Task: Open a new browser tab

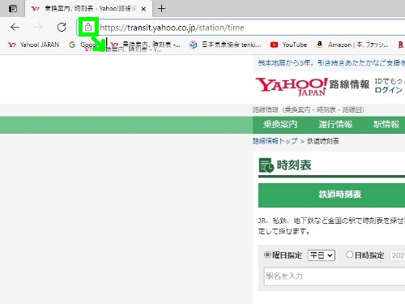Action: click(x=161, y=9)
